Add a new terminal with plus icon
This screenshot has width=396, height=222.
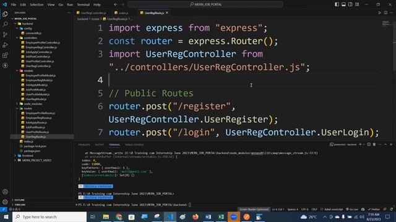point(360,144)
